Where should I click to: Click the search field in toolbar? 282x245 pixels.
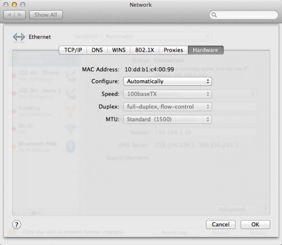click(x=244, y=15)
